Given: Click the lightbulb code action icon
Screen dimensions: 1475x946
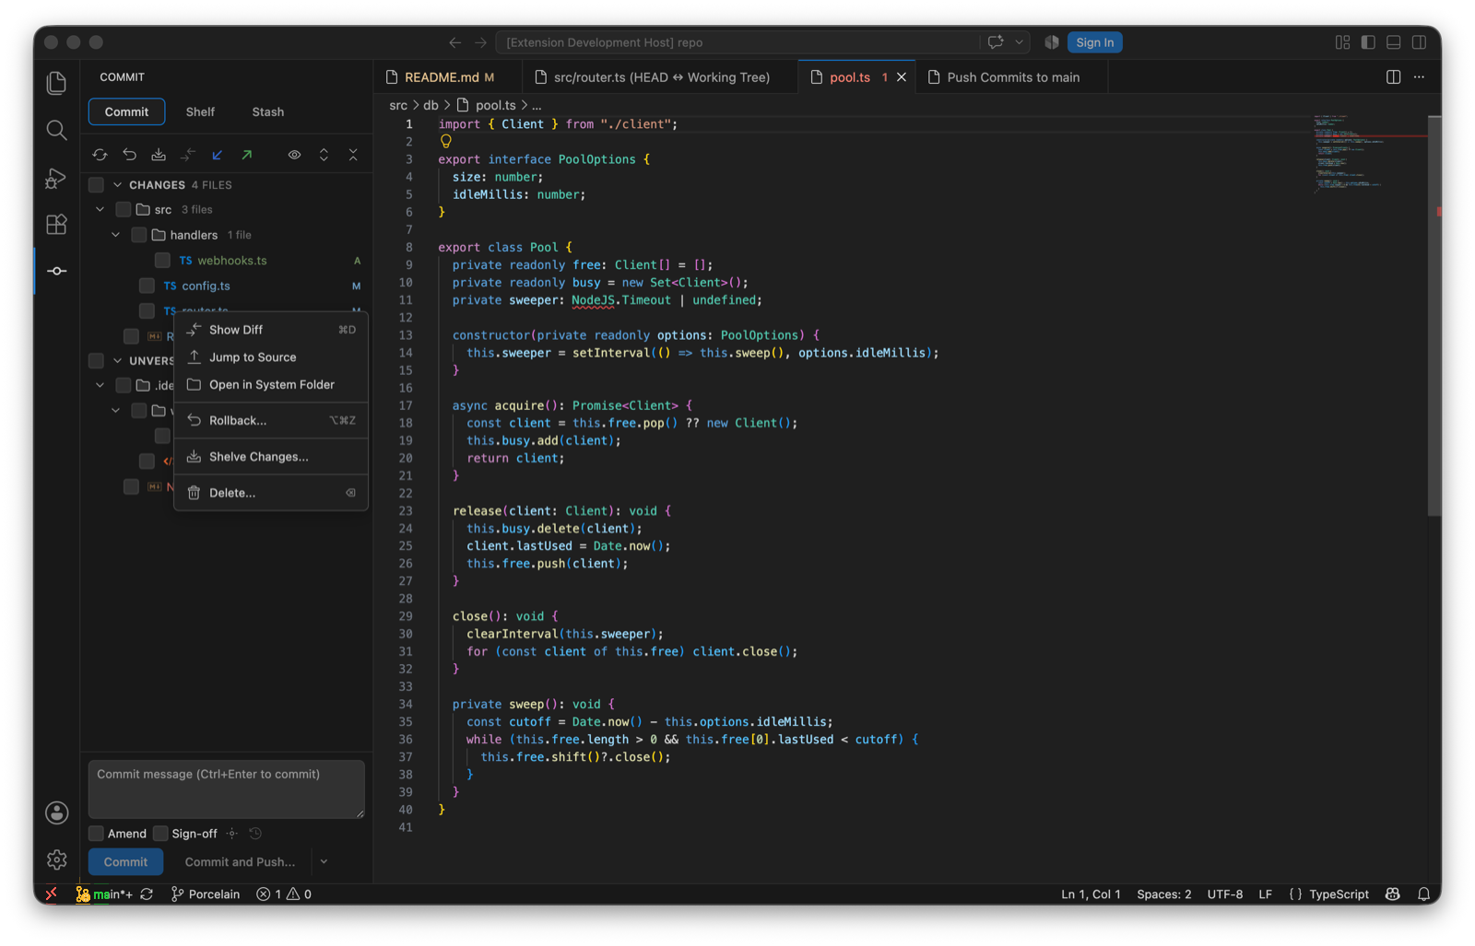Looking at the screenshot, I should pyautogui.click(x=446, y=141).
